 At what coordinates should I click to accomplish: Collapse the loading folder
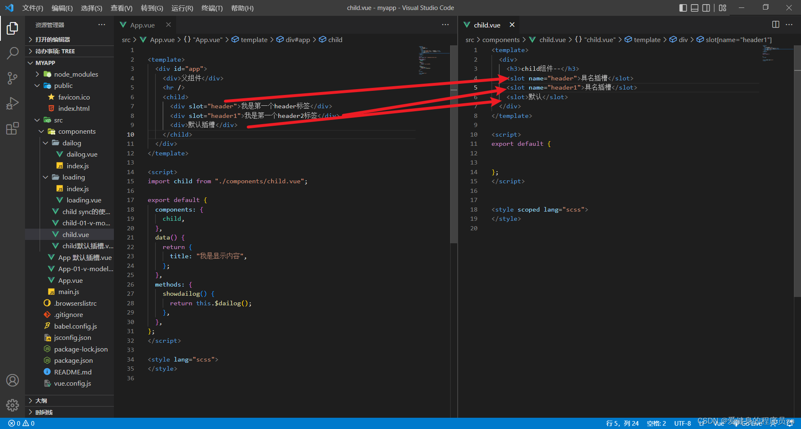pyautogui.click(x=70, y=177)
